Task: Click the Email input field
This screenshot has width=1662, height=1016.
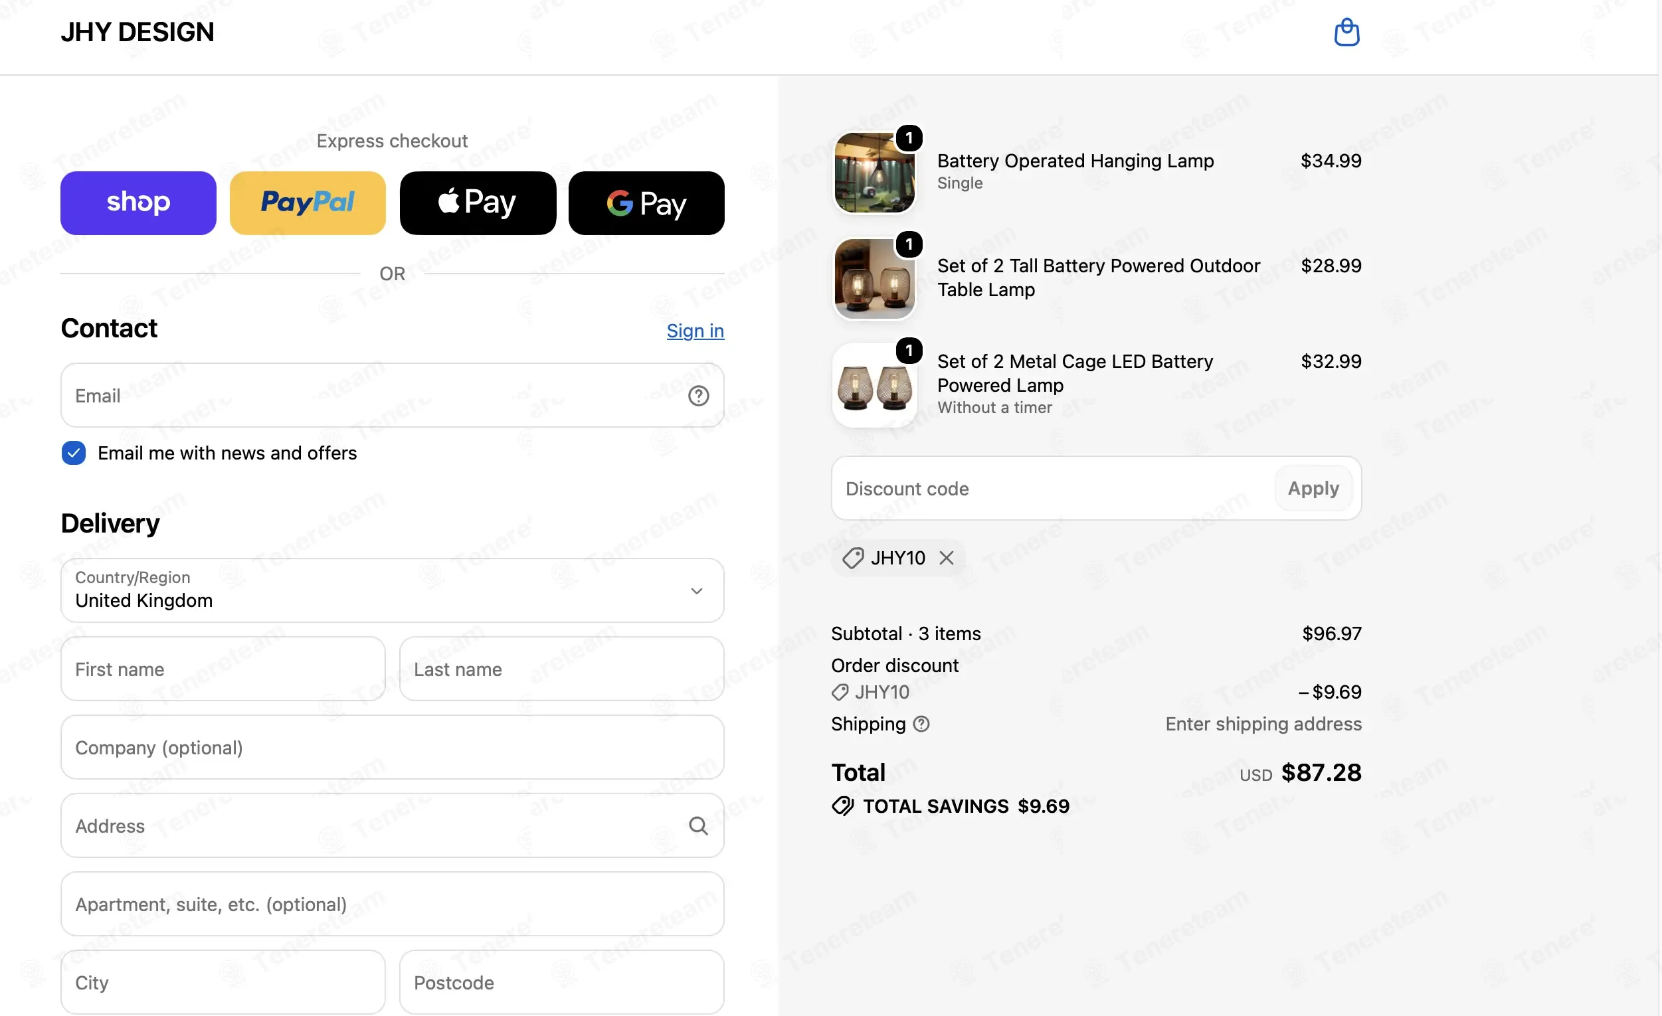Action: 392,396
